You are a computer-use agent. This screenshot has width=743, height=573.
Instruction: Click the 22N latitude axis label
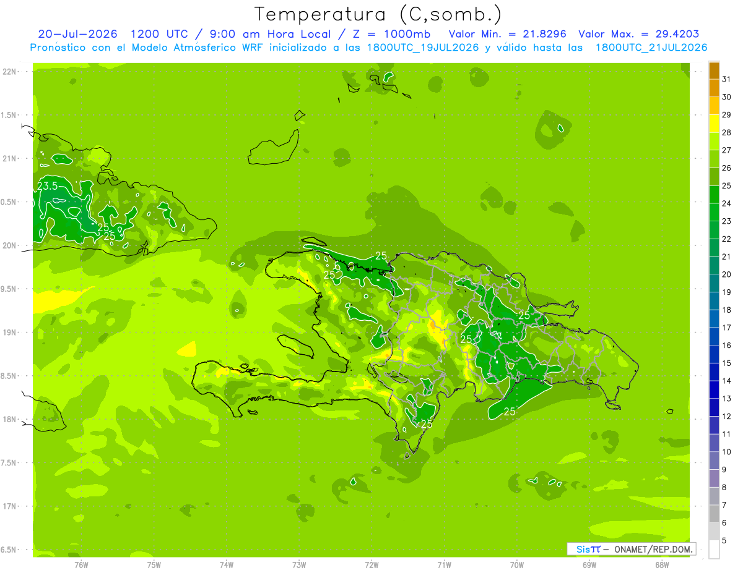(x=10, y=72)
